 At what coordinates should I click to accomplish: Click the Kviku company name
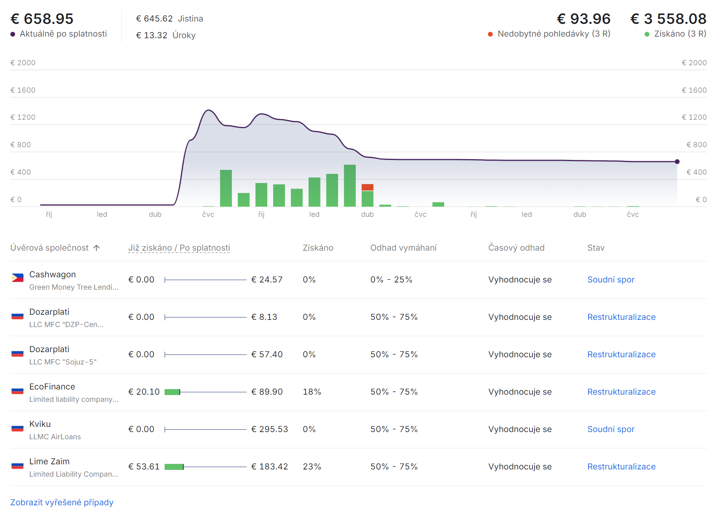(40, 424)
